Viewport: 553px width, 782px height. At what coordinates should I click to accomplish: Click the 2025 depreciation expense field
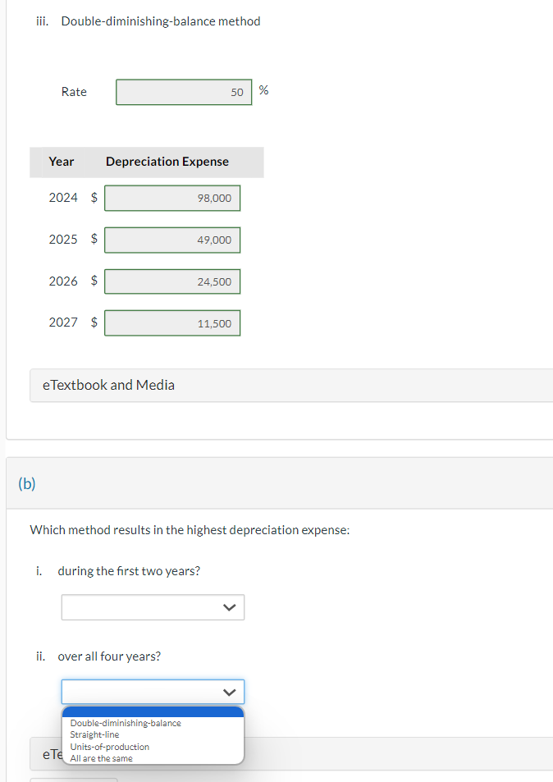coord(171,240)
